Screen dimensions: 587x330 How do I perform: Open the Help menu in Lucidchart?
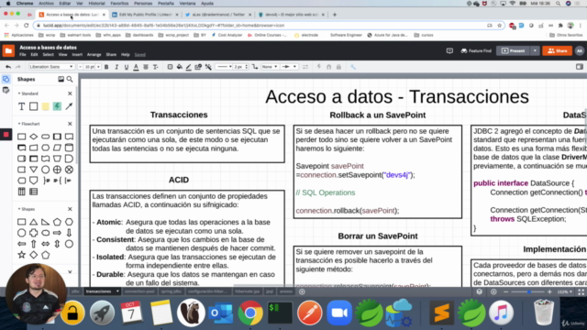pos(125,55)
